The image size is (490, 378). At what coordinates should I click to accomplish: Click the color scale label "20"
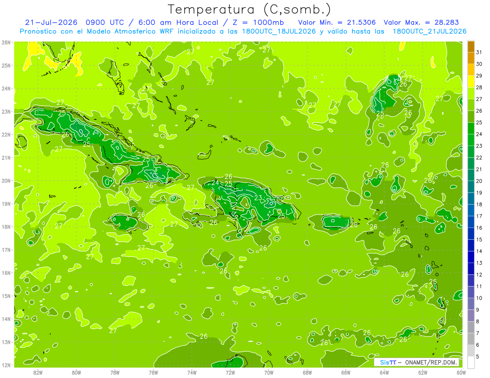pos(479,181)
